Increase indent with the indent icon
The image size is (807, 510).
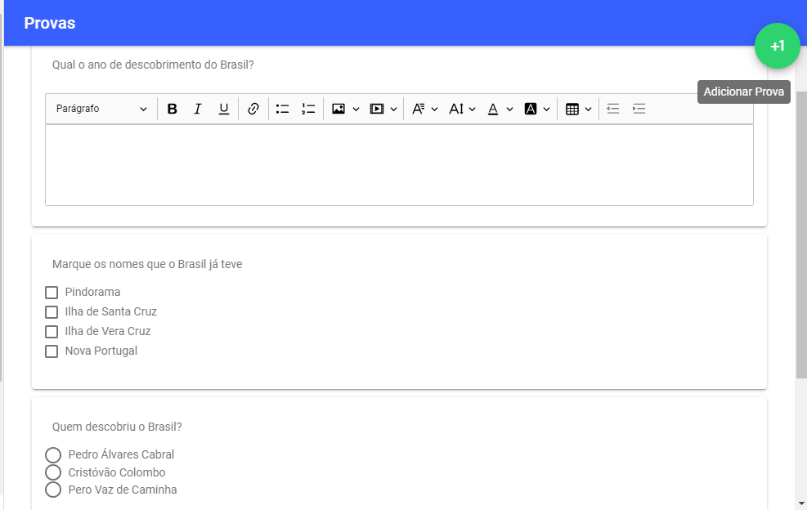coord(639,109)
